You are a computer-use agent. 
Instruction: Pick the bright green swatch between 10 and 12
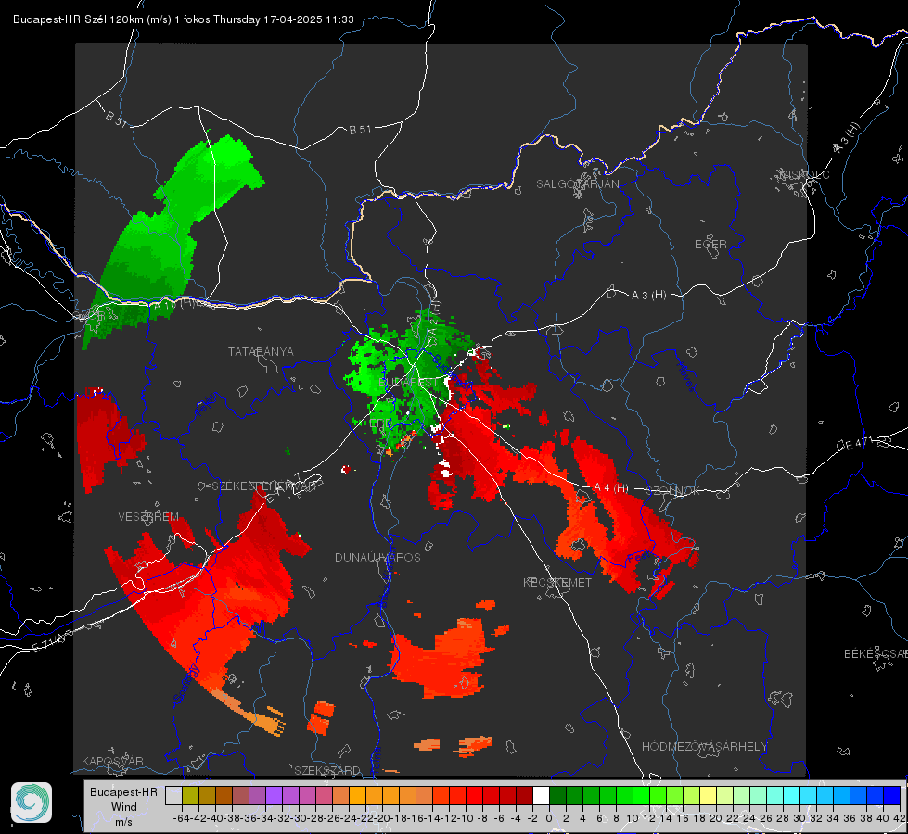click(641, 796)
